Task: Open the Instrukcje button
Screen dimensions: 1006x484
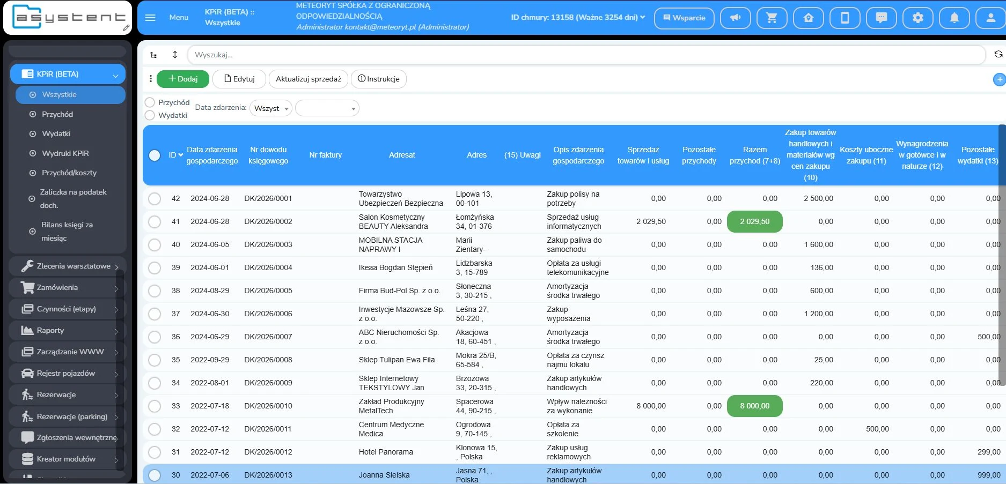Action: coord(378,79)
